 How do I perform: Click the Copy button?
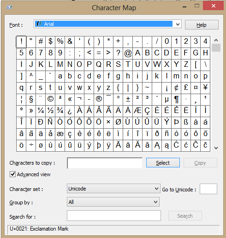[200, 163]
